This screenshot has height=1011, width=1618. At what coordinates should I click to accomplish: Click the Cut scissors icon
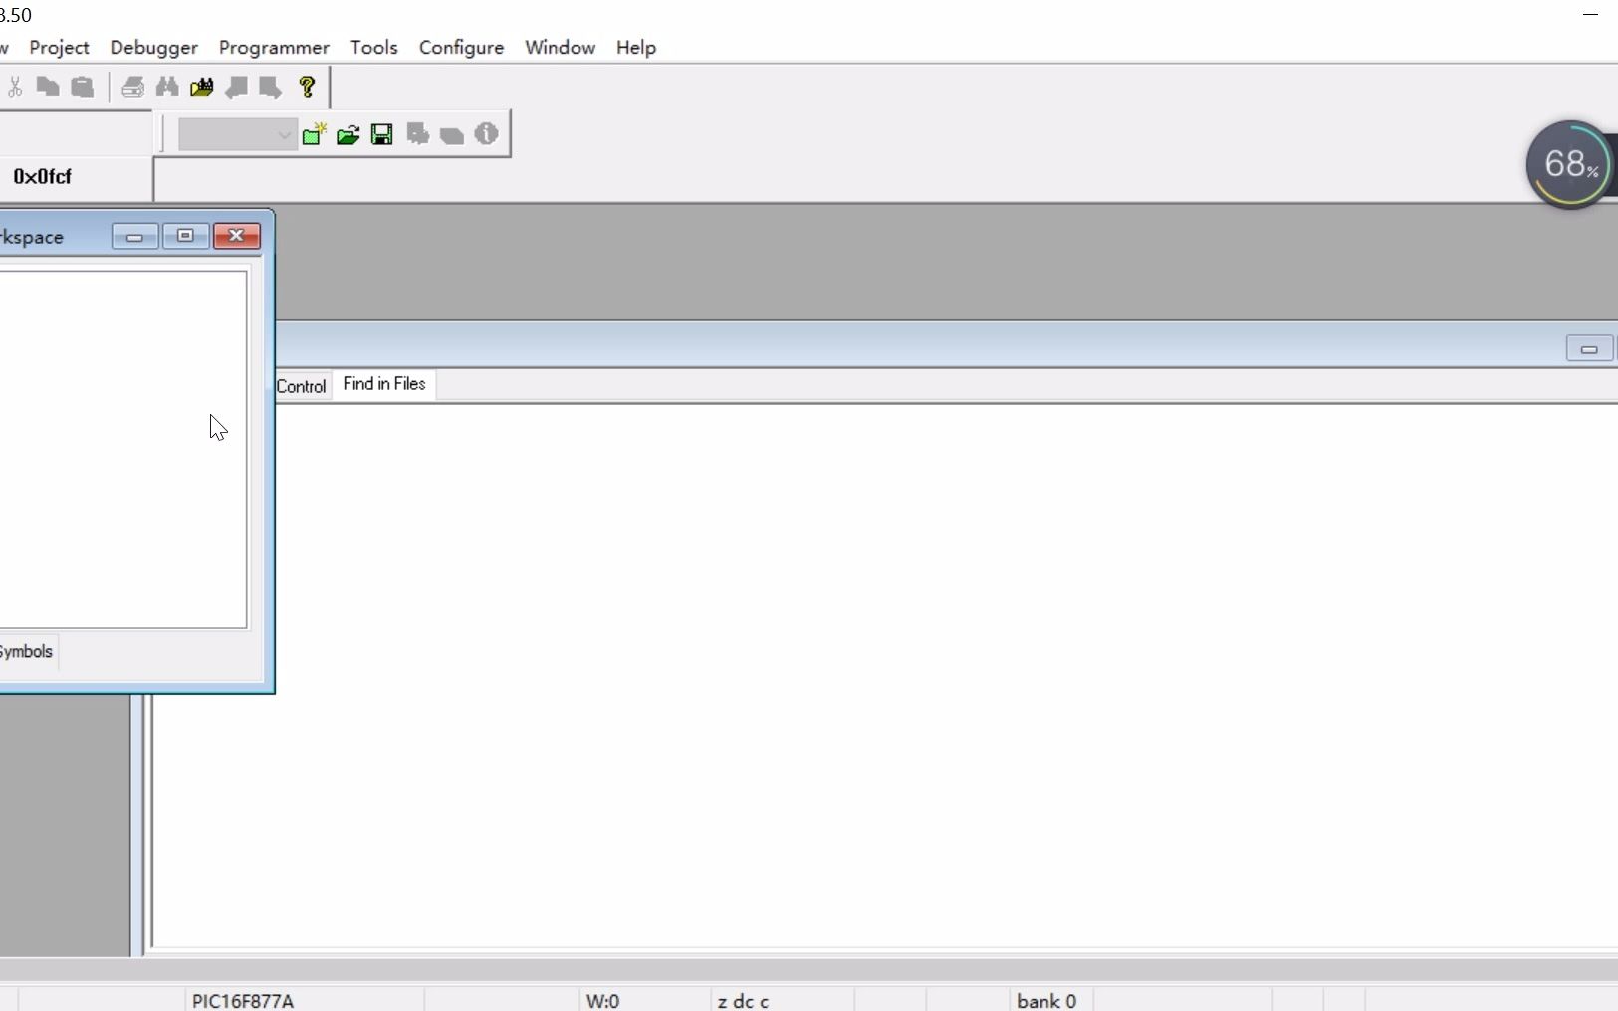[15, 88]
